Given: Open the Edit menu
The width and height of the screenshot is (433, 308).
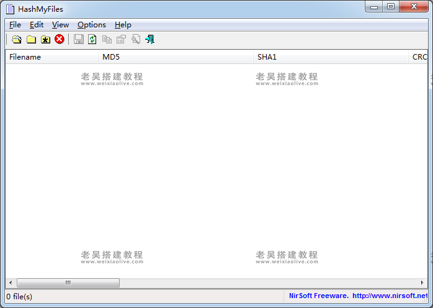Looking at the screenshot, I should tap(37, 25).
